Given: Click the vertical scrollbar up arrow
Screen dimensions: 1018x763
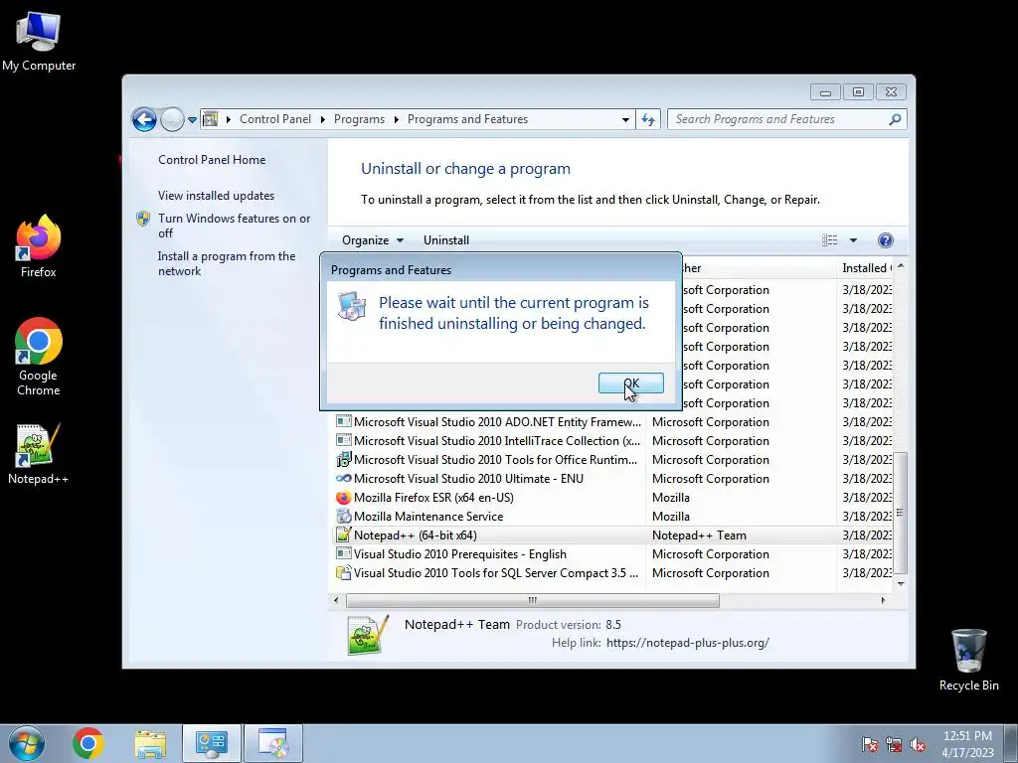Looking at the screenshot, I should (901, 266).
